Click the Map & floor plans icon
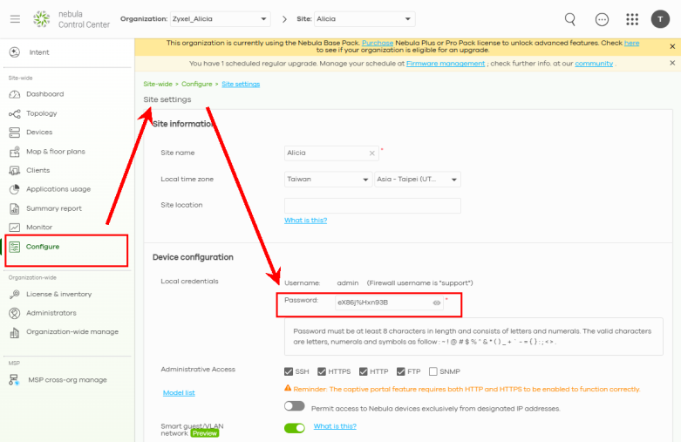The image size is (681, 442). click(15, 152)
